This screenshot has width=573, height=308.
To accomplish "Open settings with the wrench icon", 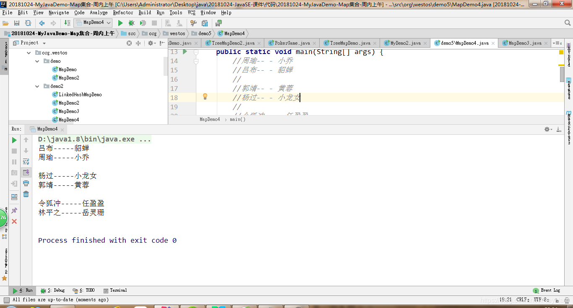I will point(193,23).
